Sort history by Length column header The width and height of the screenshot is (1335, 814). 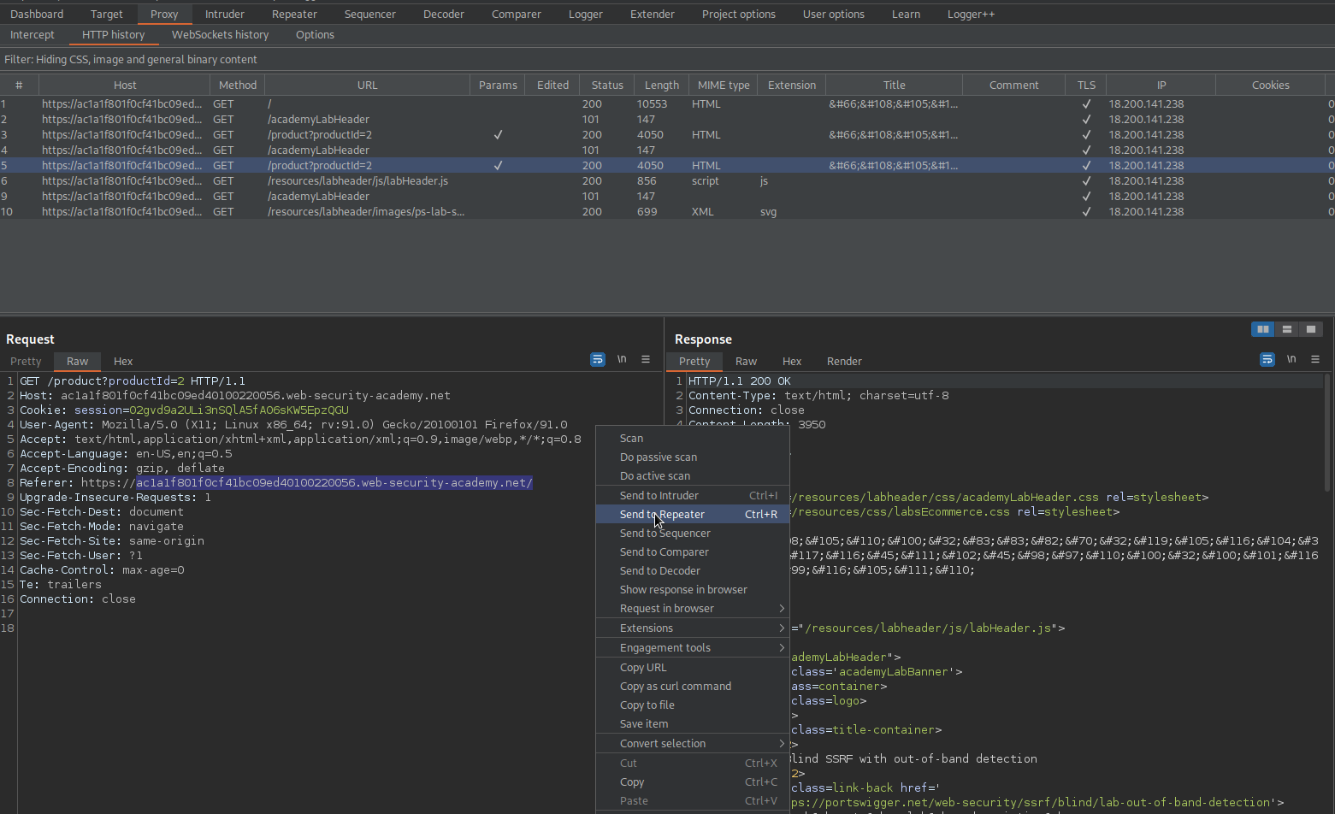point(662,86)
